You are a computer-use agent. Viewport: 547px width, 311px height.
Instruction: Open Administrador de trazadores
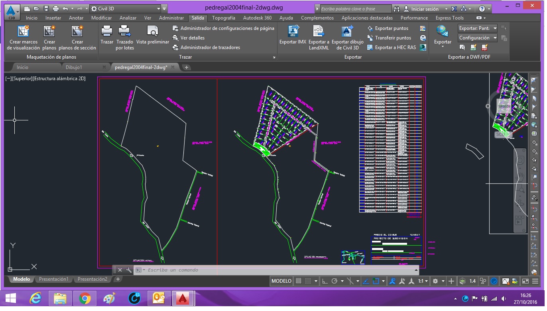tap(206, 47)
